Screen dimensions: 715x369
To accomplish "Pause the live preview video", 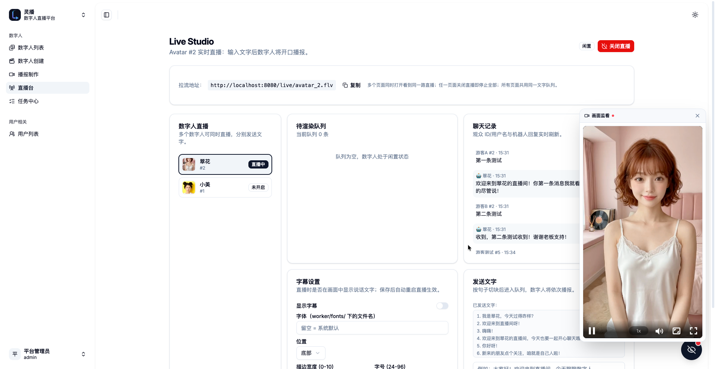I will 592,331.
